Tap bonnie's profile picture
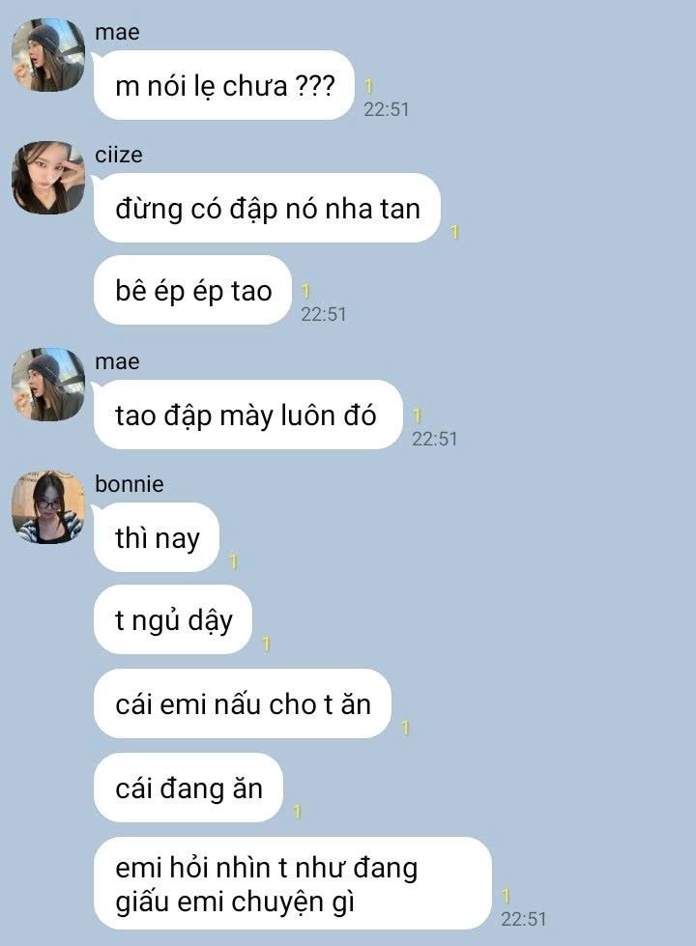 coord(48,507)
